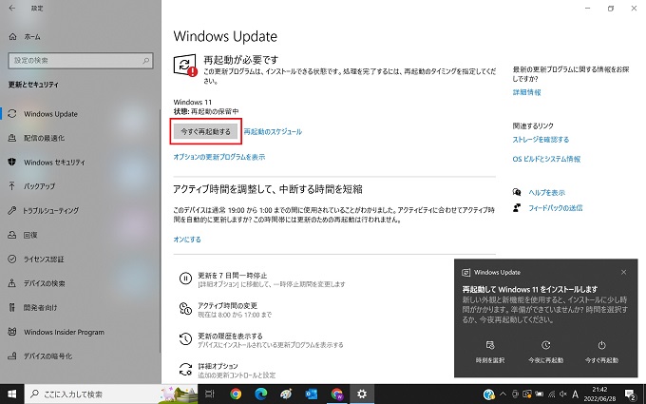Click 時刻を選択 in the notification
646x404 pixels.
click(490, 352)
